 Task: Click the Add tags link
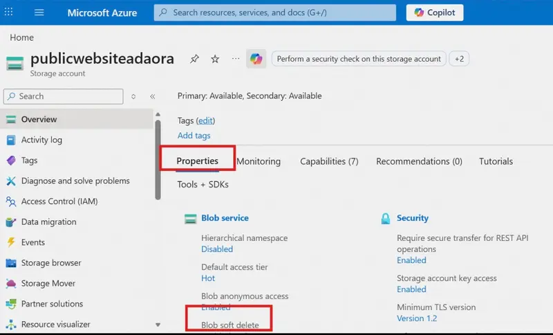(x=194, y=136)
